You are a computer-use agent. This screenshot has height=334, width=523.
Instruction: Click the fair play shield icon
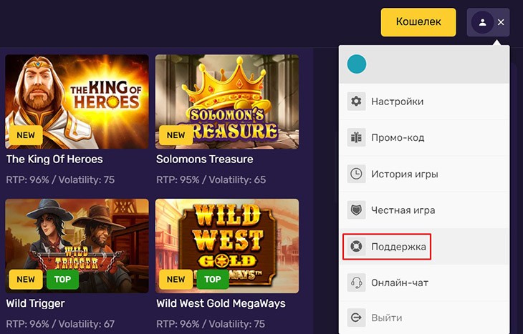point(356,210)
